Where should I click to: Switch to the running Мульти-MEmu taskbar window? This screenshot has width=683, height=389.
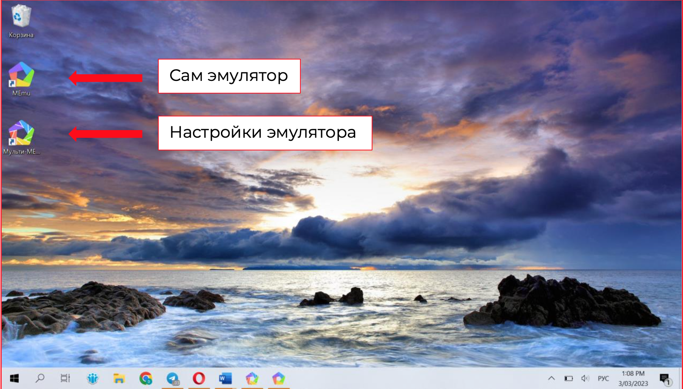pyautogui.click(x=251, y=378)
